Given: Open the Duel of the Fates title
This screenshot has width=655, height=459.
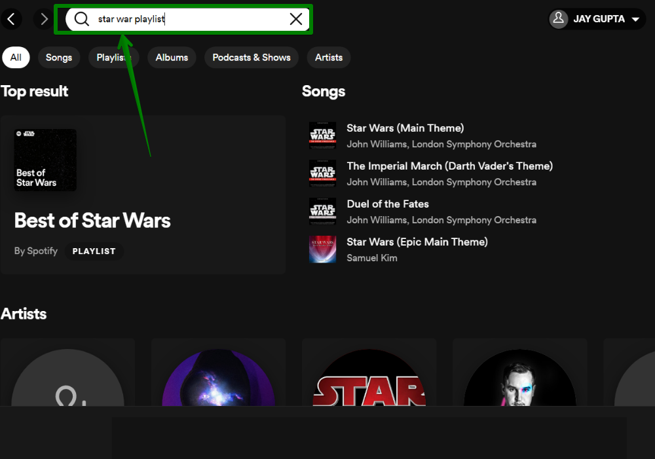Looking at the screenshot, I should [x=388, y=204].
